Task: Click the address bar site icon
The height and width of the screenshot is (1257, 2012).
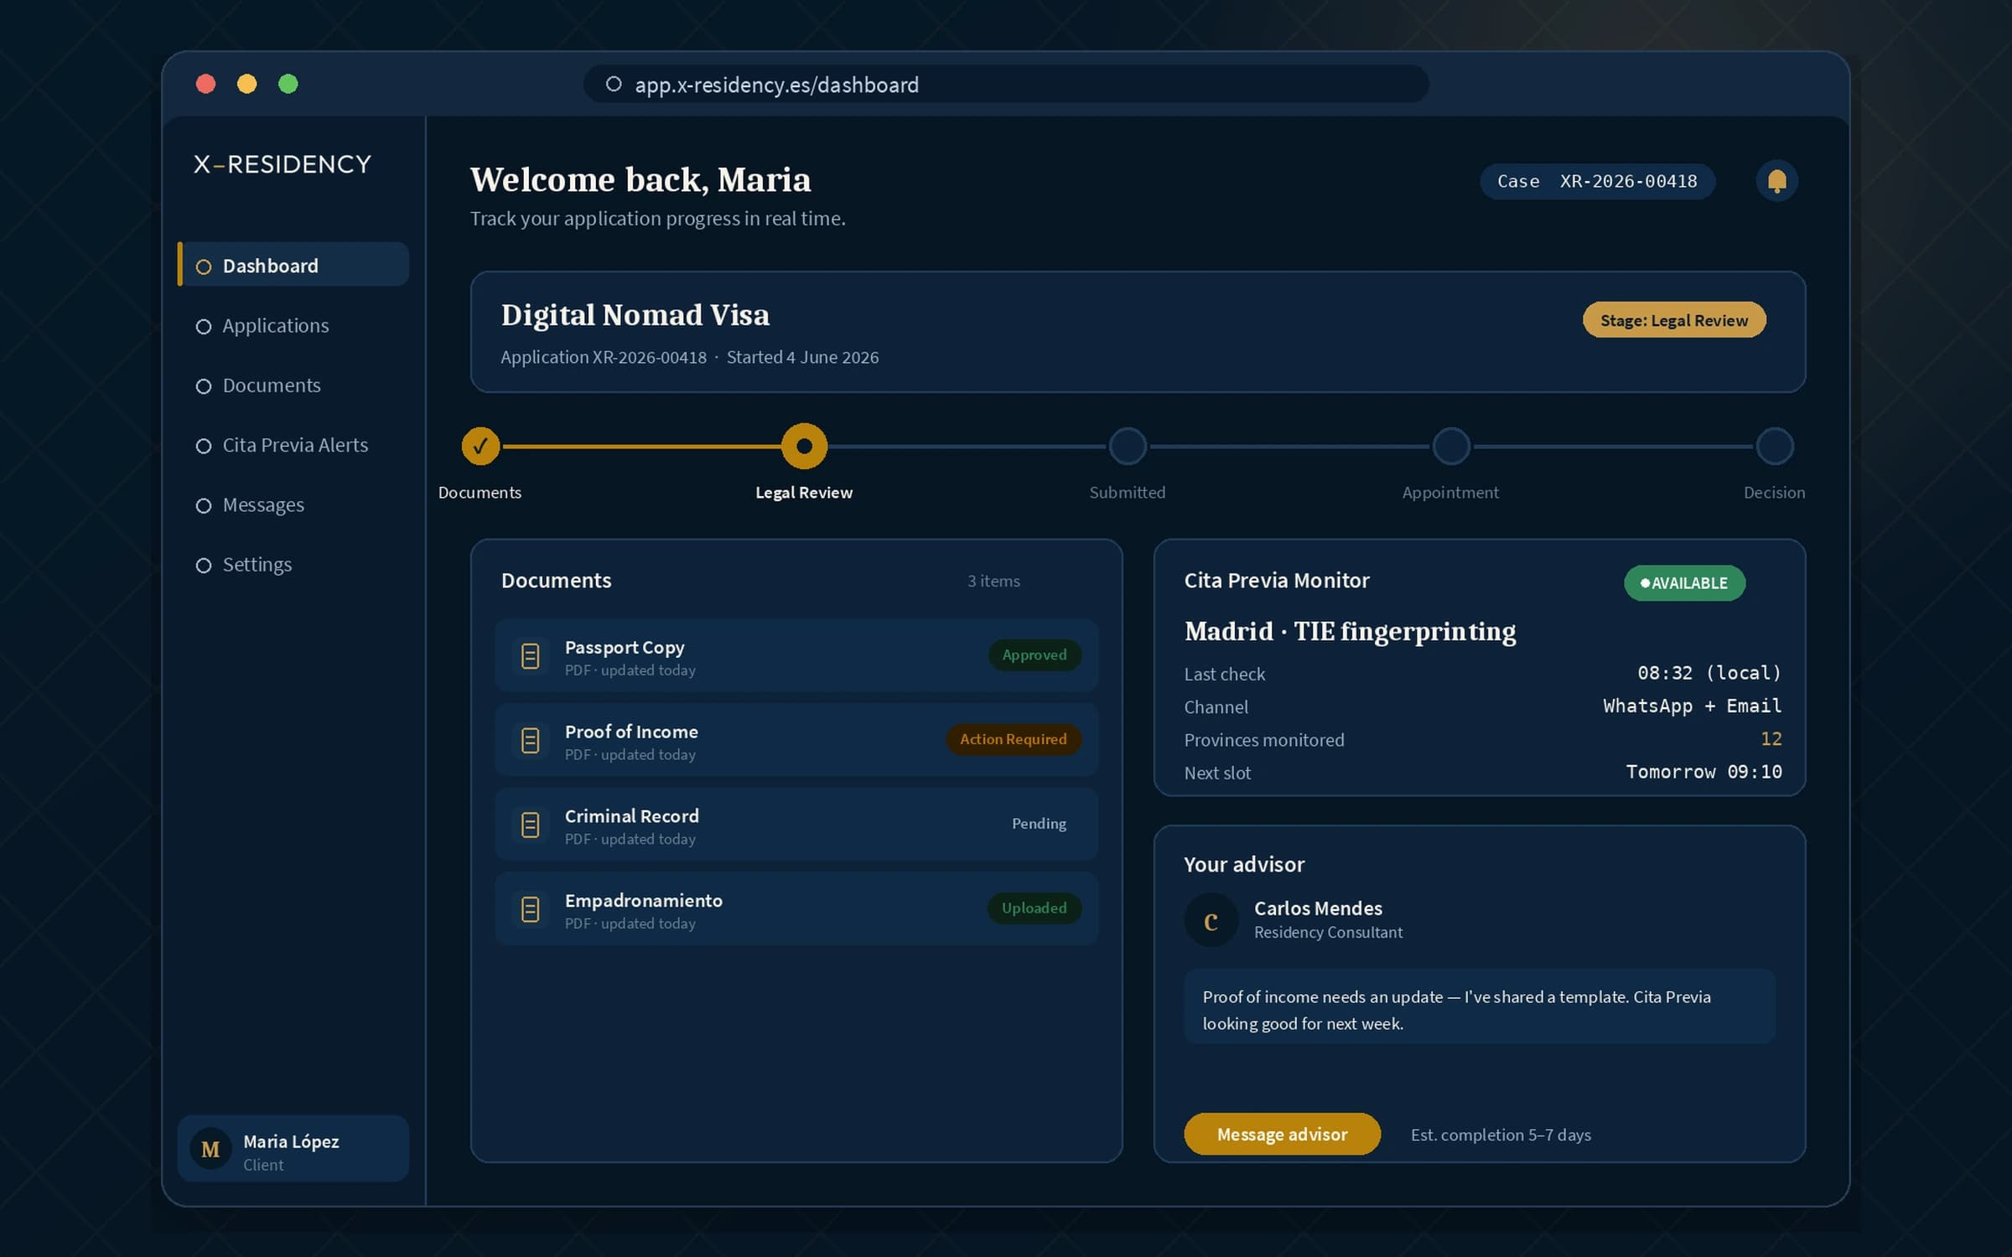Action: [614, 84]
